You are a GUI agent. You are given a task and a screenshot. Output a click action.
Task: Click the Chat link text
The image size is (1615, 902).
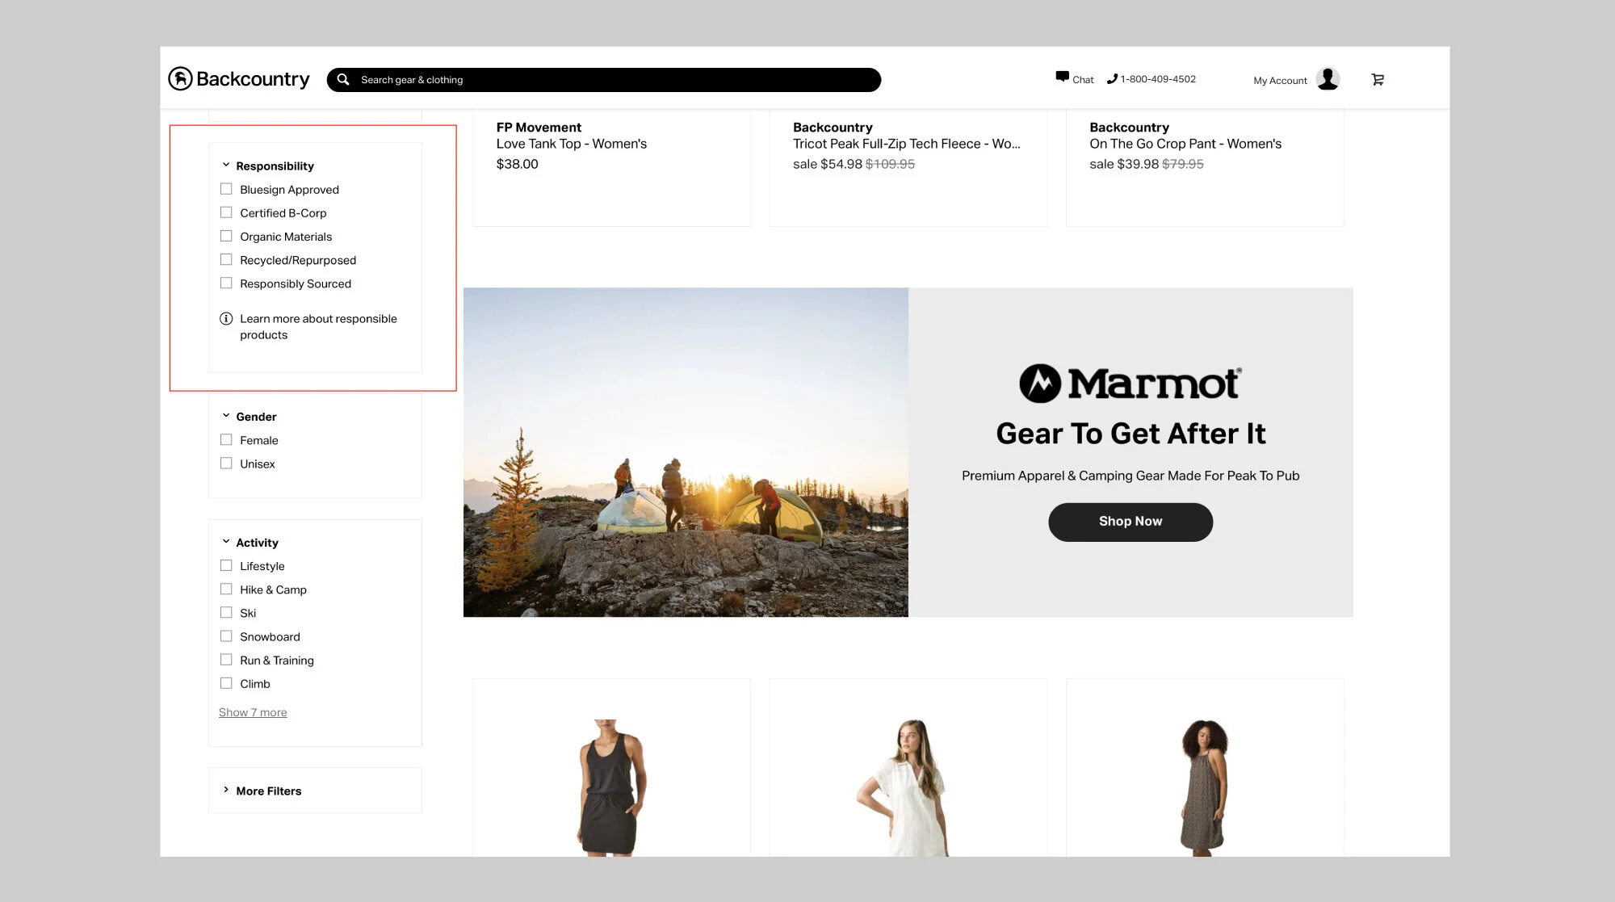click(1083, 79)
